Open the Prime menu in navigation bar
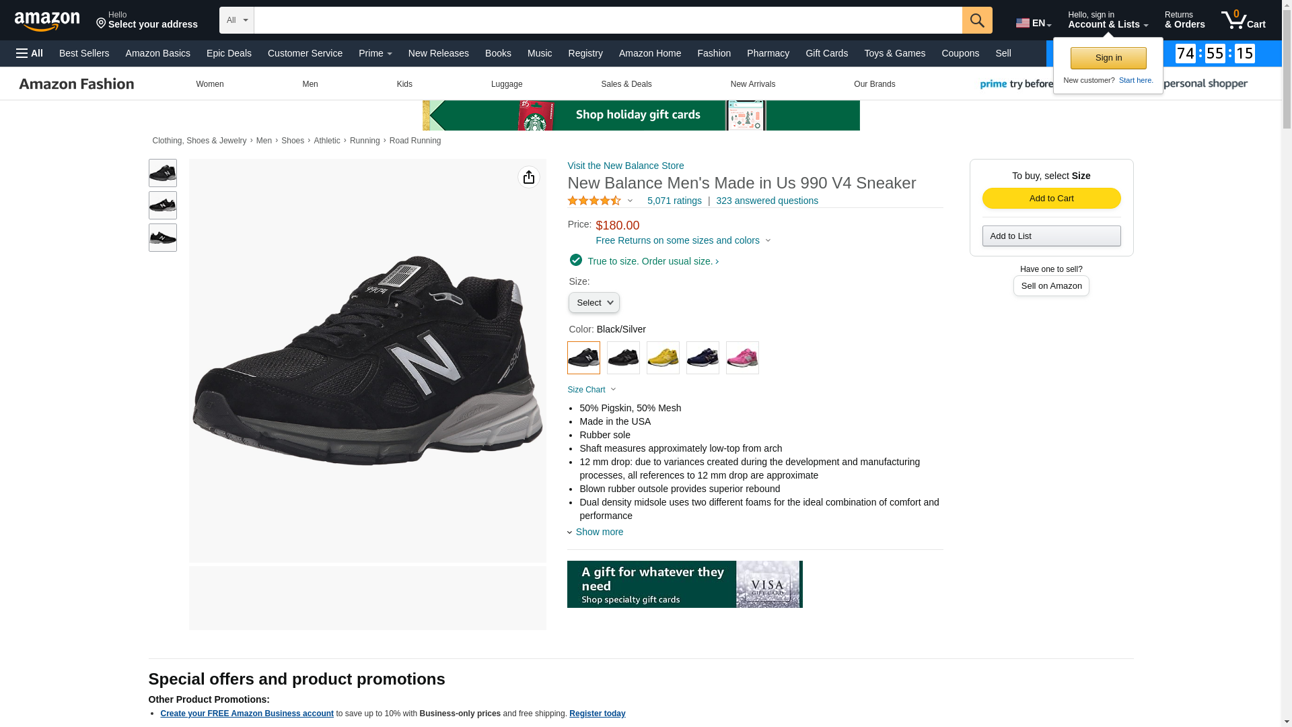This screenshot has height=727, width=1292. [375, 53]
